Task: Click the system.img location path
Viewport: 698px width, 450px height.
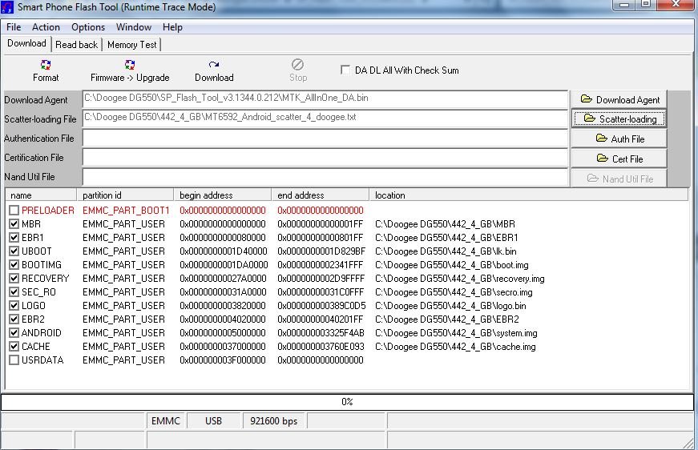Action: tap(456, 333)
